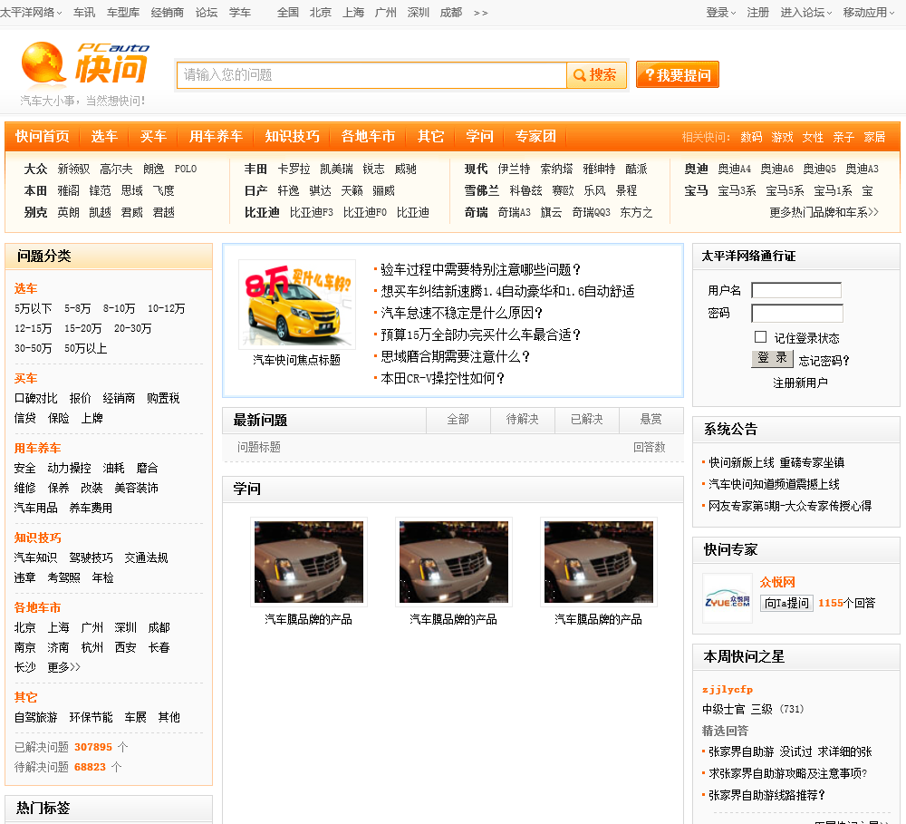Open 快问新版上线 重磅专家坐镇 announcement
Viewport: 906px width, 824px height.
(x=776, y=462)
